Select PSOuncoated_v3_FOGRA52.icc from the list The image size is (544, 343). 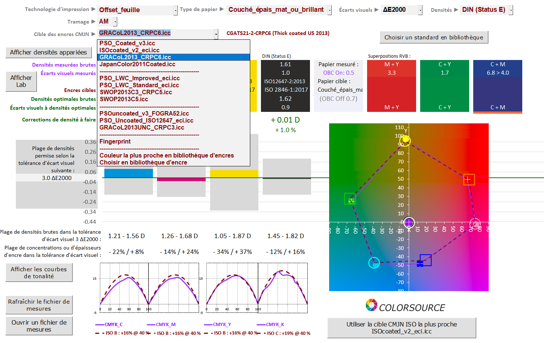tap(174, 114)
